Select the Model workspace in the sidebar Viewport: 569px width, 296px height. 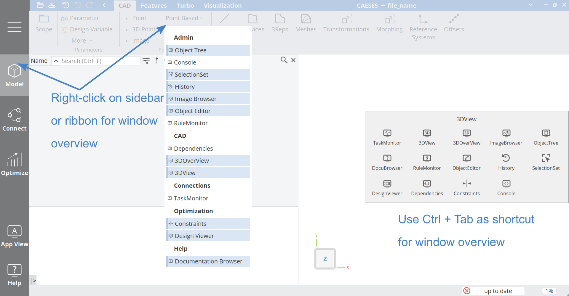15,75
